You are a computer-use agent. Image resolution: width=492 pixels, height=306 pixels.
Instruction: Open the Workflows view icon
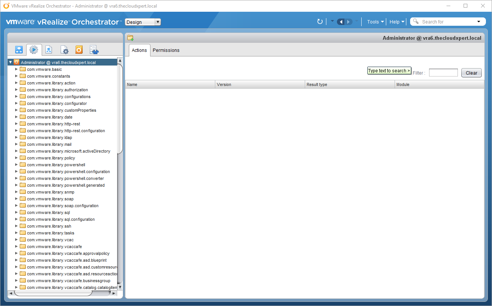(x=19, y=50)
